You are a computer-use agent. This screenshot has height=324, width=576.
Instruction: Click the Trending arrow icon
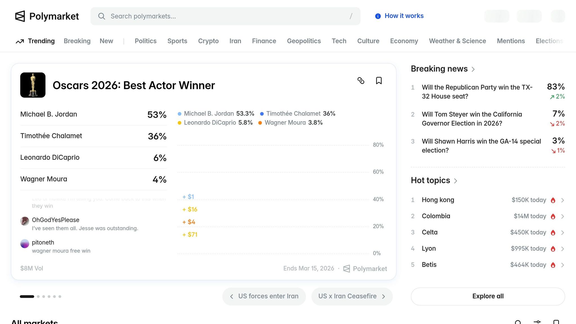pyautogui.click(x=20, y=41)
